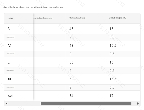The height and width of the screenshot is (110, 144).
Task: Click the clothes length value 54
Action: tap(71, 96)
